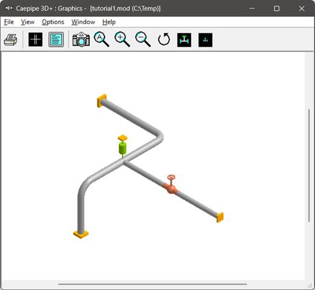Open the Window menu
This screenshot has width=315, height=290.
pyautogui.click(x=83, y=22)
